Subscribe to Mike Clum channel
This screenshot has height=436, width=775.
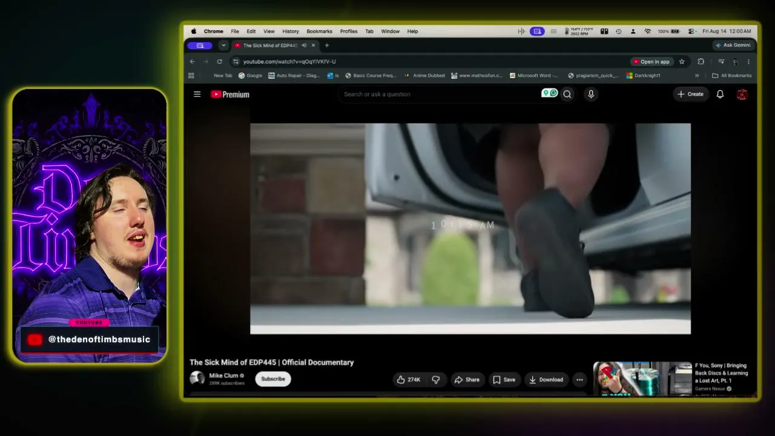coord(272,379)
